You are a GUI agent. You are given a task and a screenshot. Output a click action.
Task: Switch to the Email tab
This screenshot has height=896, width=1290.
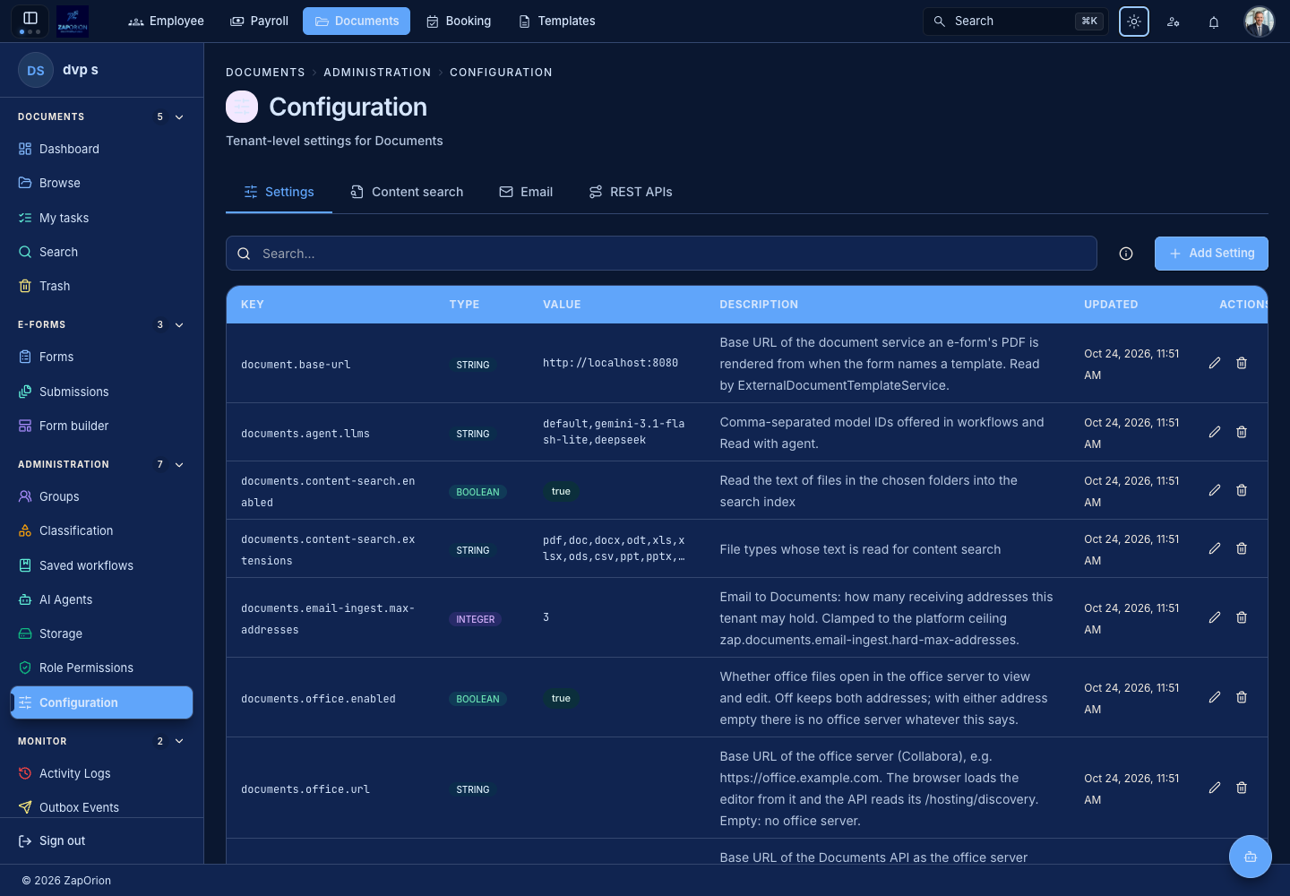click(x=526, y=192)
